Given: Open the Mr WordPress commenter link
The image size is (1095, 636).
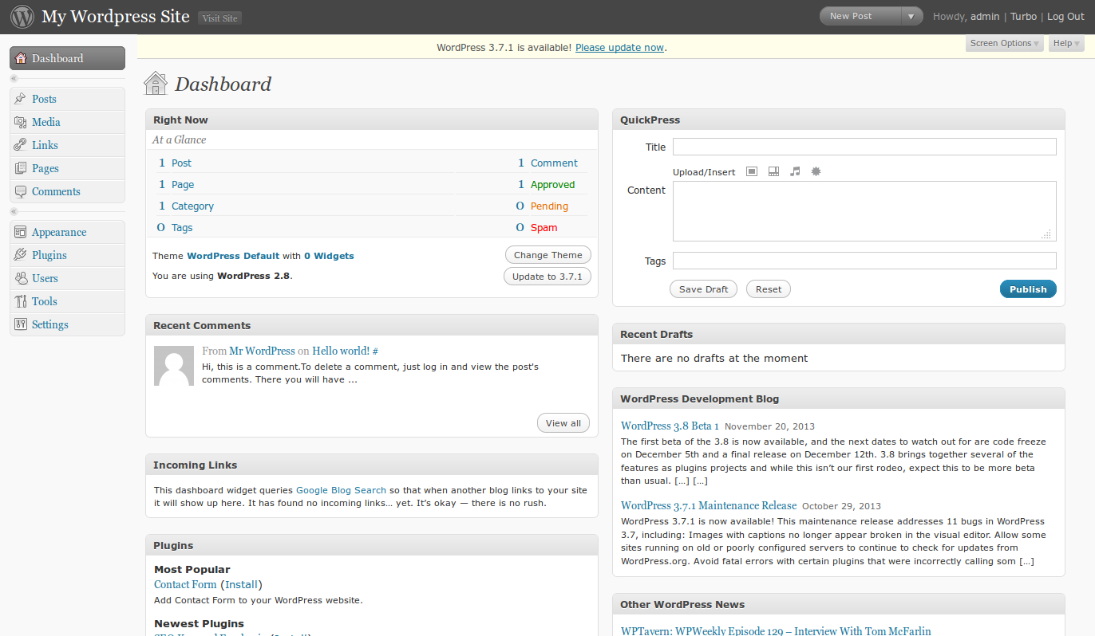Looking at the screenshot, I should point(262,351).
